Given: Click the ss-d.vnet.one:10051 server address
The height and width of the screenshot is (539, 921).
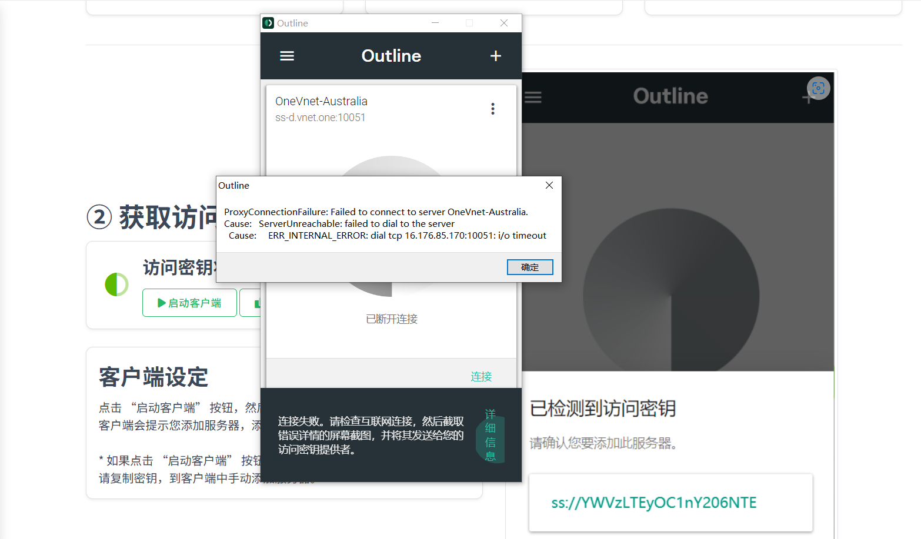Looking at the screenshot, I should [321, 118].
